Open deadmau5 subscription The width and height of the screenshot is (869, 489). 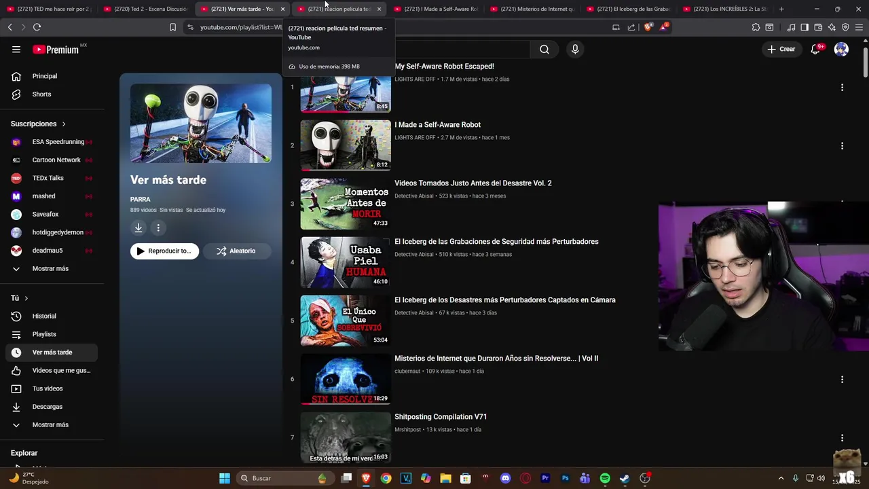(x=52, y=251)
